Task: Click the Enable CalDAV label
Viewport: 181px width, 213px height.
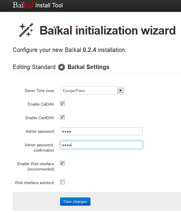Action: 41,104
